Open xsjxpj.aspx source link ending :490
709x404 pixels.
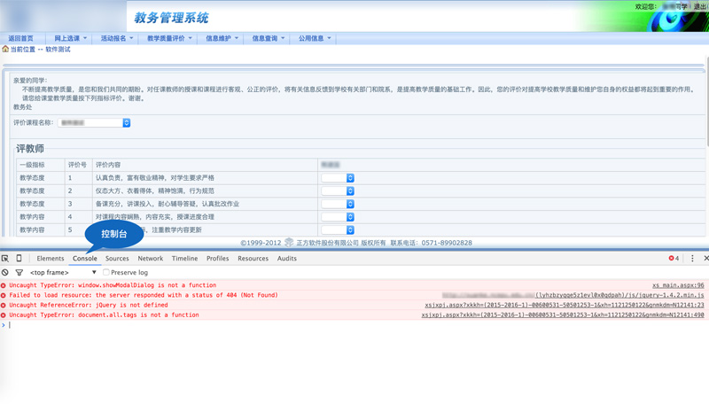563,315
